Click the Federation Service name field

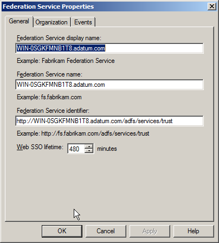[x=110, y=85]
